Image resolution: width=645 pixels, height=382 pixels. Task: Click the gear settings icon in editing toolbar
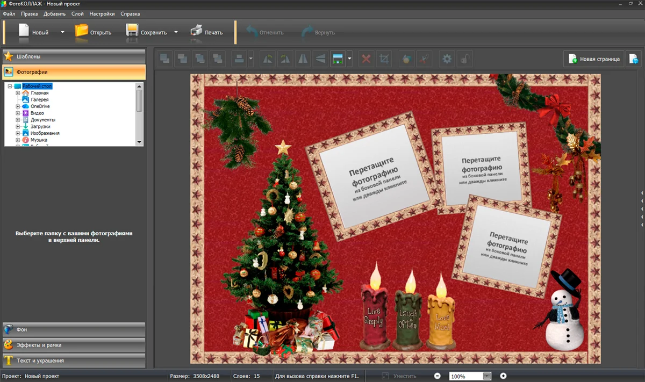click(x=447, y=59)
